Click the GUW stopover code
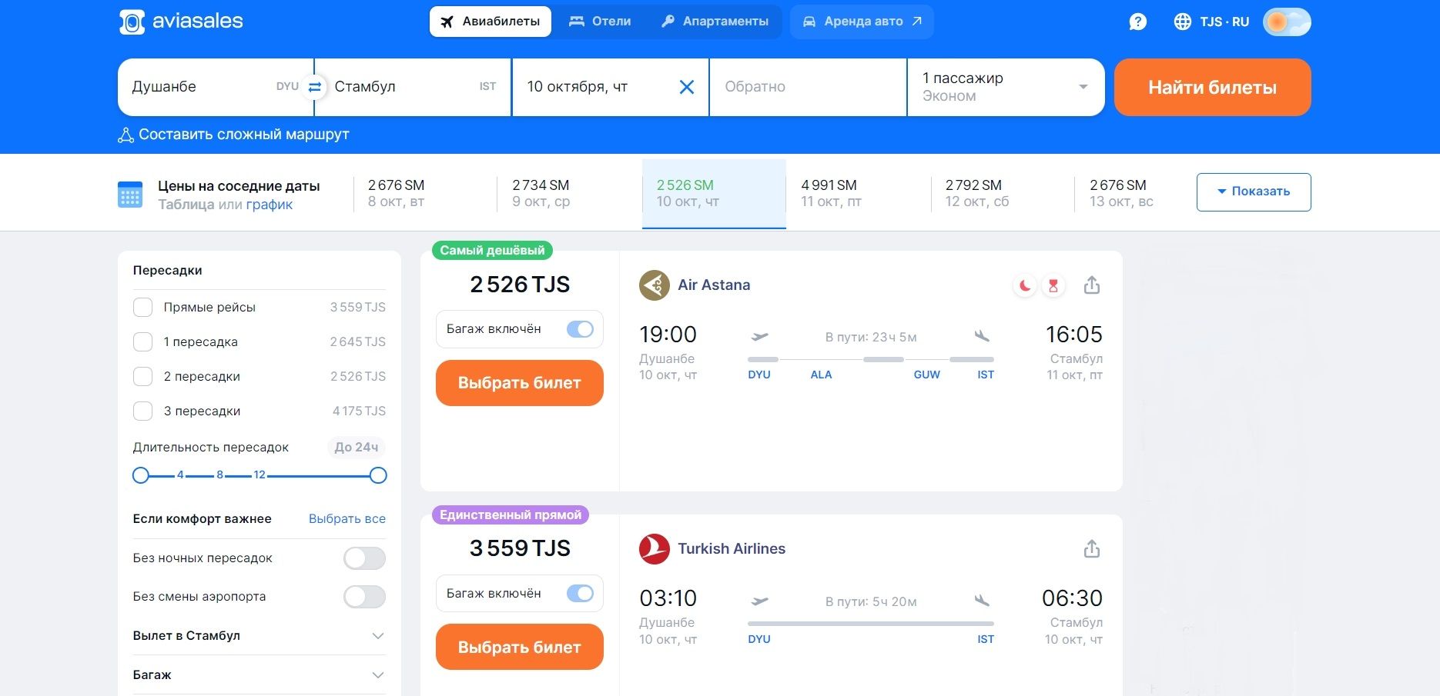Image resolution: width=1440 pixels, height=696 pixels. pos(926,375)
